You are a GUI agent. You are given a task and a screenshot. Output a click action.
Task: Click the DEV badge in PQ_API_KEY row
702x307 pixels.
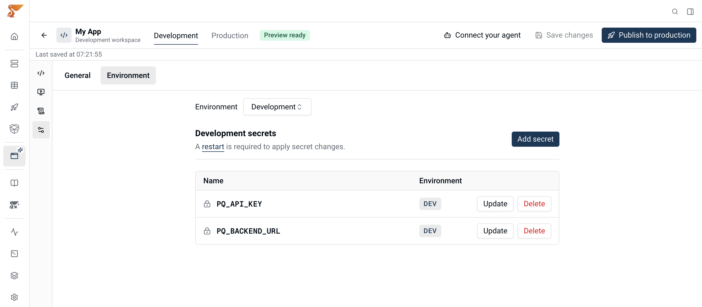click(430, 204)
